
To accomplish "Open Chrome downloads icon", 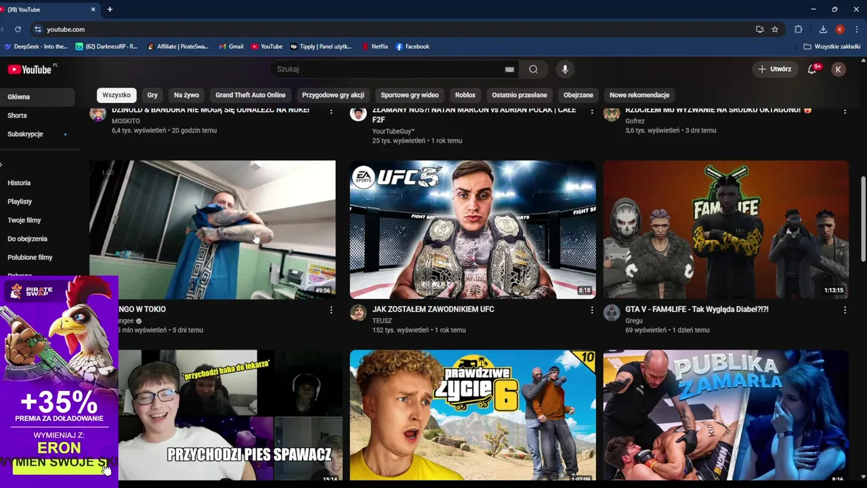I will pyautogui.click(x=823, y=29).
